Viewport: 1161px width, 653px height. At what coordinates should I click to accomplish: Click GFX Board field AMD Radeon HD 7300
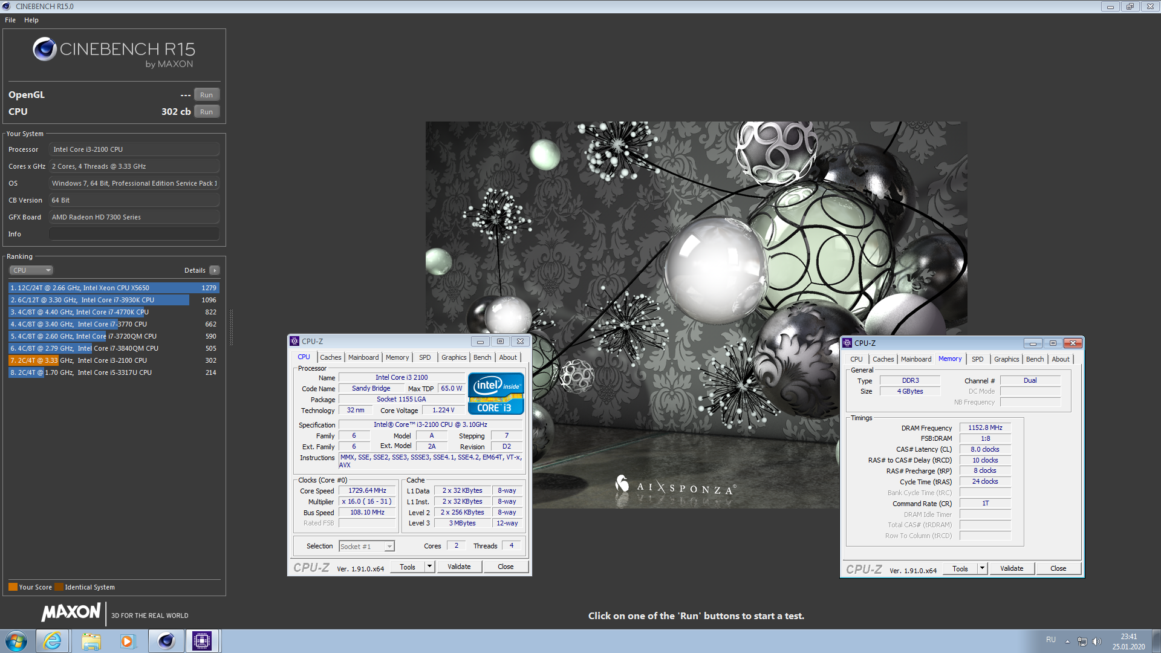pyautogui.click(x=134, y=217)
